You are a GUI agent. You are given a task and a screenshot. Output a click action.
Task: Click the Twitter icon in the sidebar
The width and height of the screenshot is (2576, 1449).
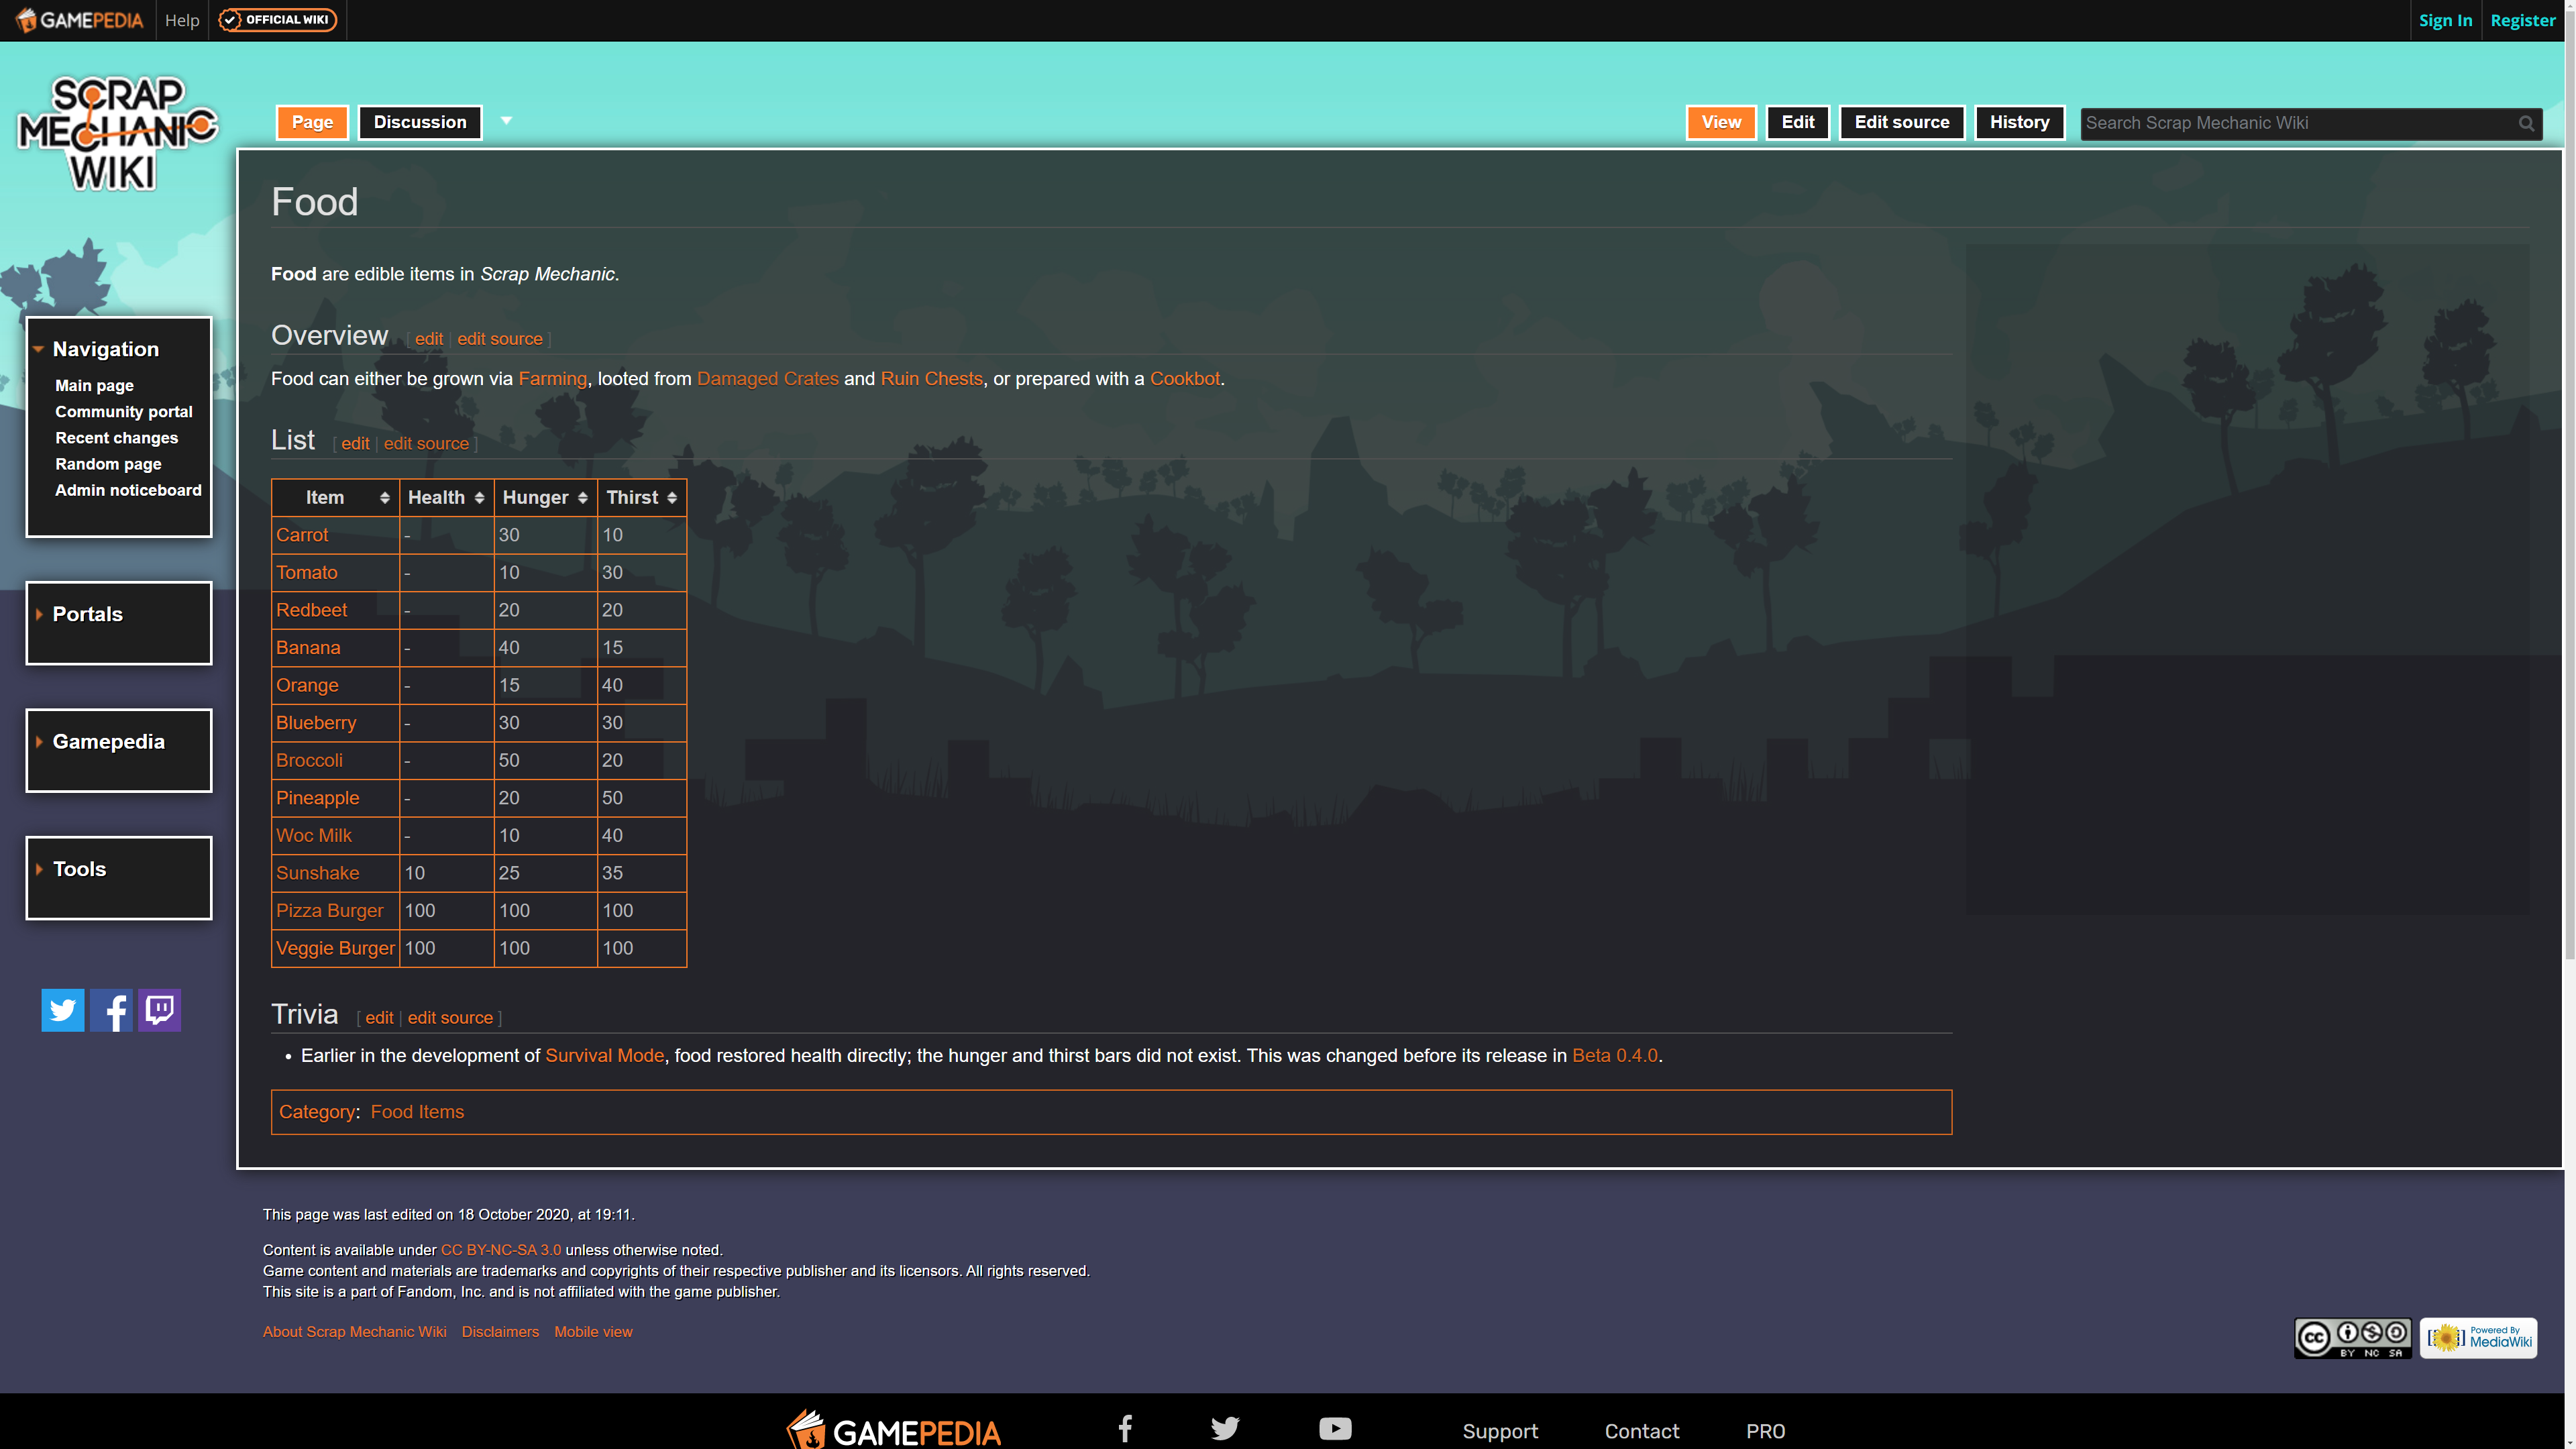62,1010
